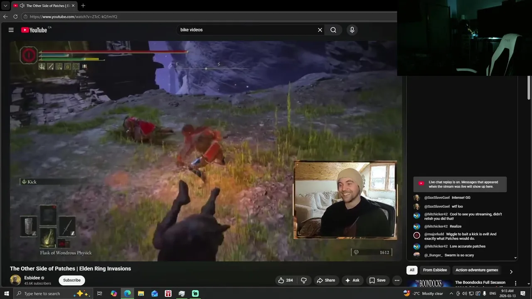Select the All filter chip

coord(412,270)
